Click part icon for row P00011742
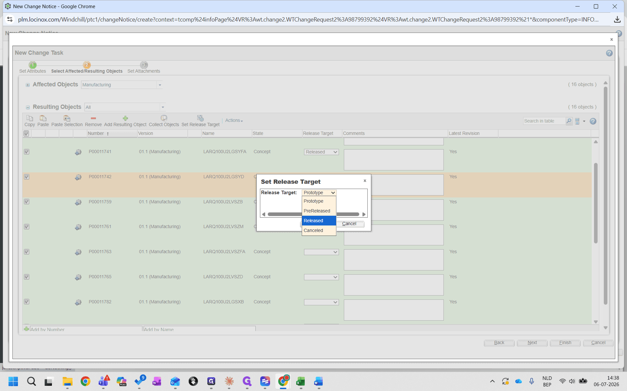The image size is (627, 391). tap(78, 177)
